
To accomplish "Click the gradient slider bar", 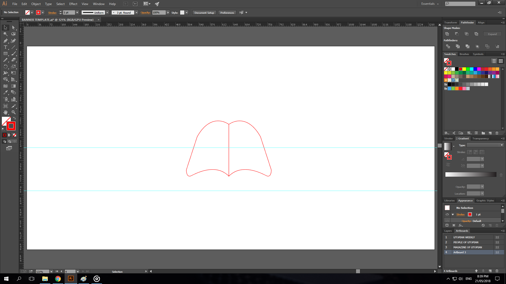I will (471, 175).
